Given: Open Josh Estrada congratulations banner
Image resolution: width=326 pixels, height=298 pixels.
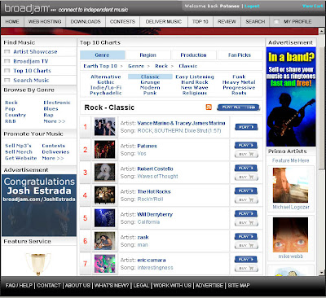Looking at the screenshot, I should click(39, 205).
